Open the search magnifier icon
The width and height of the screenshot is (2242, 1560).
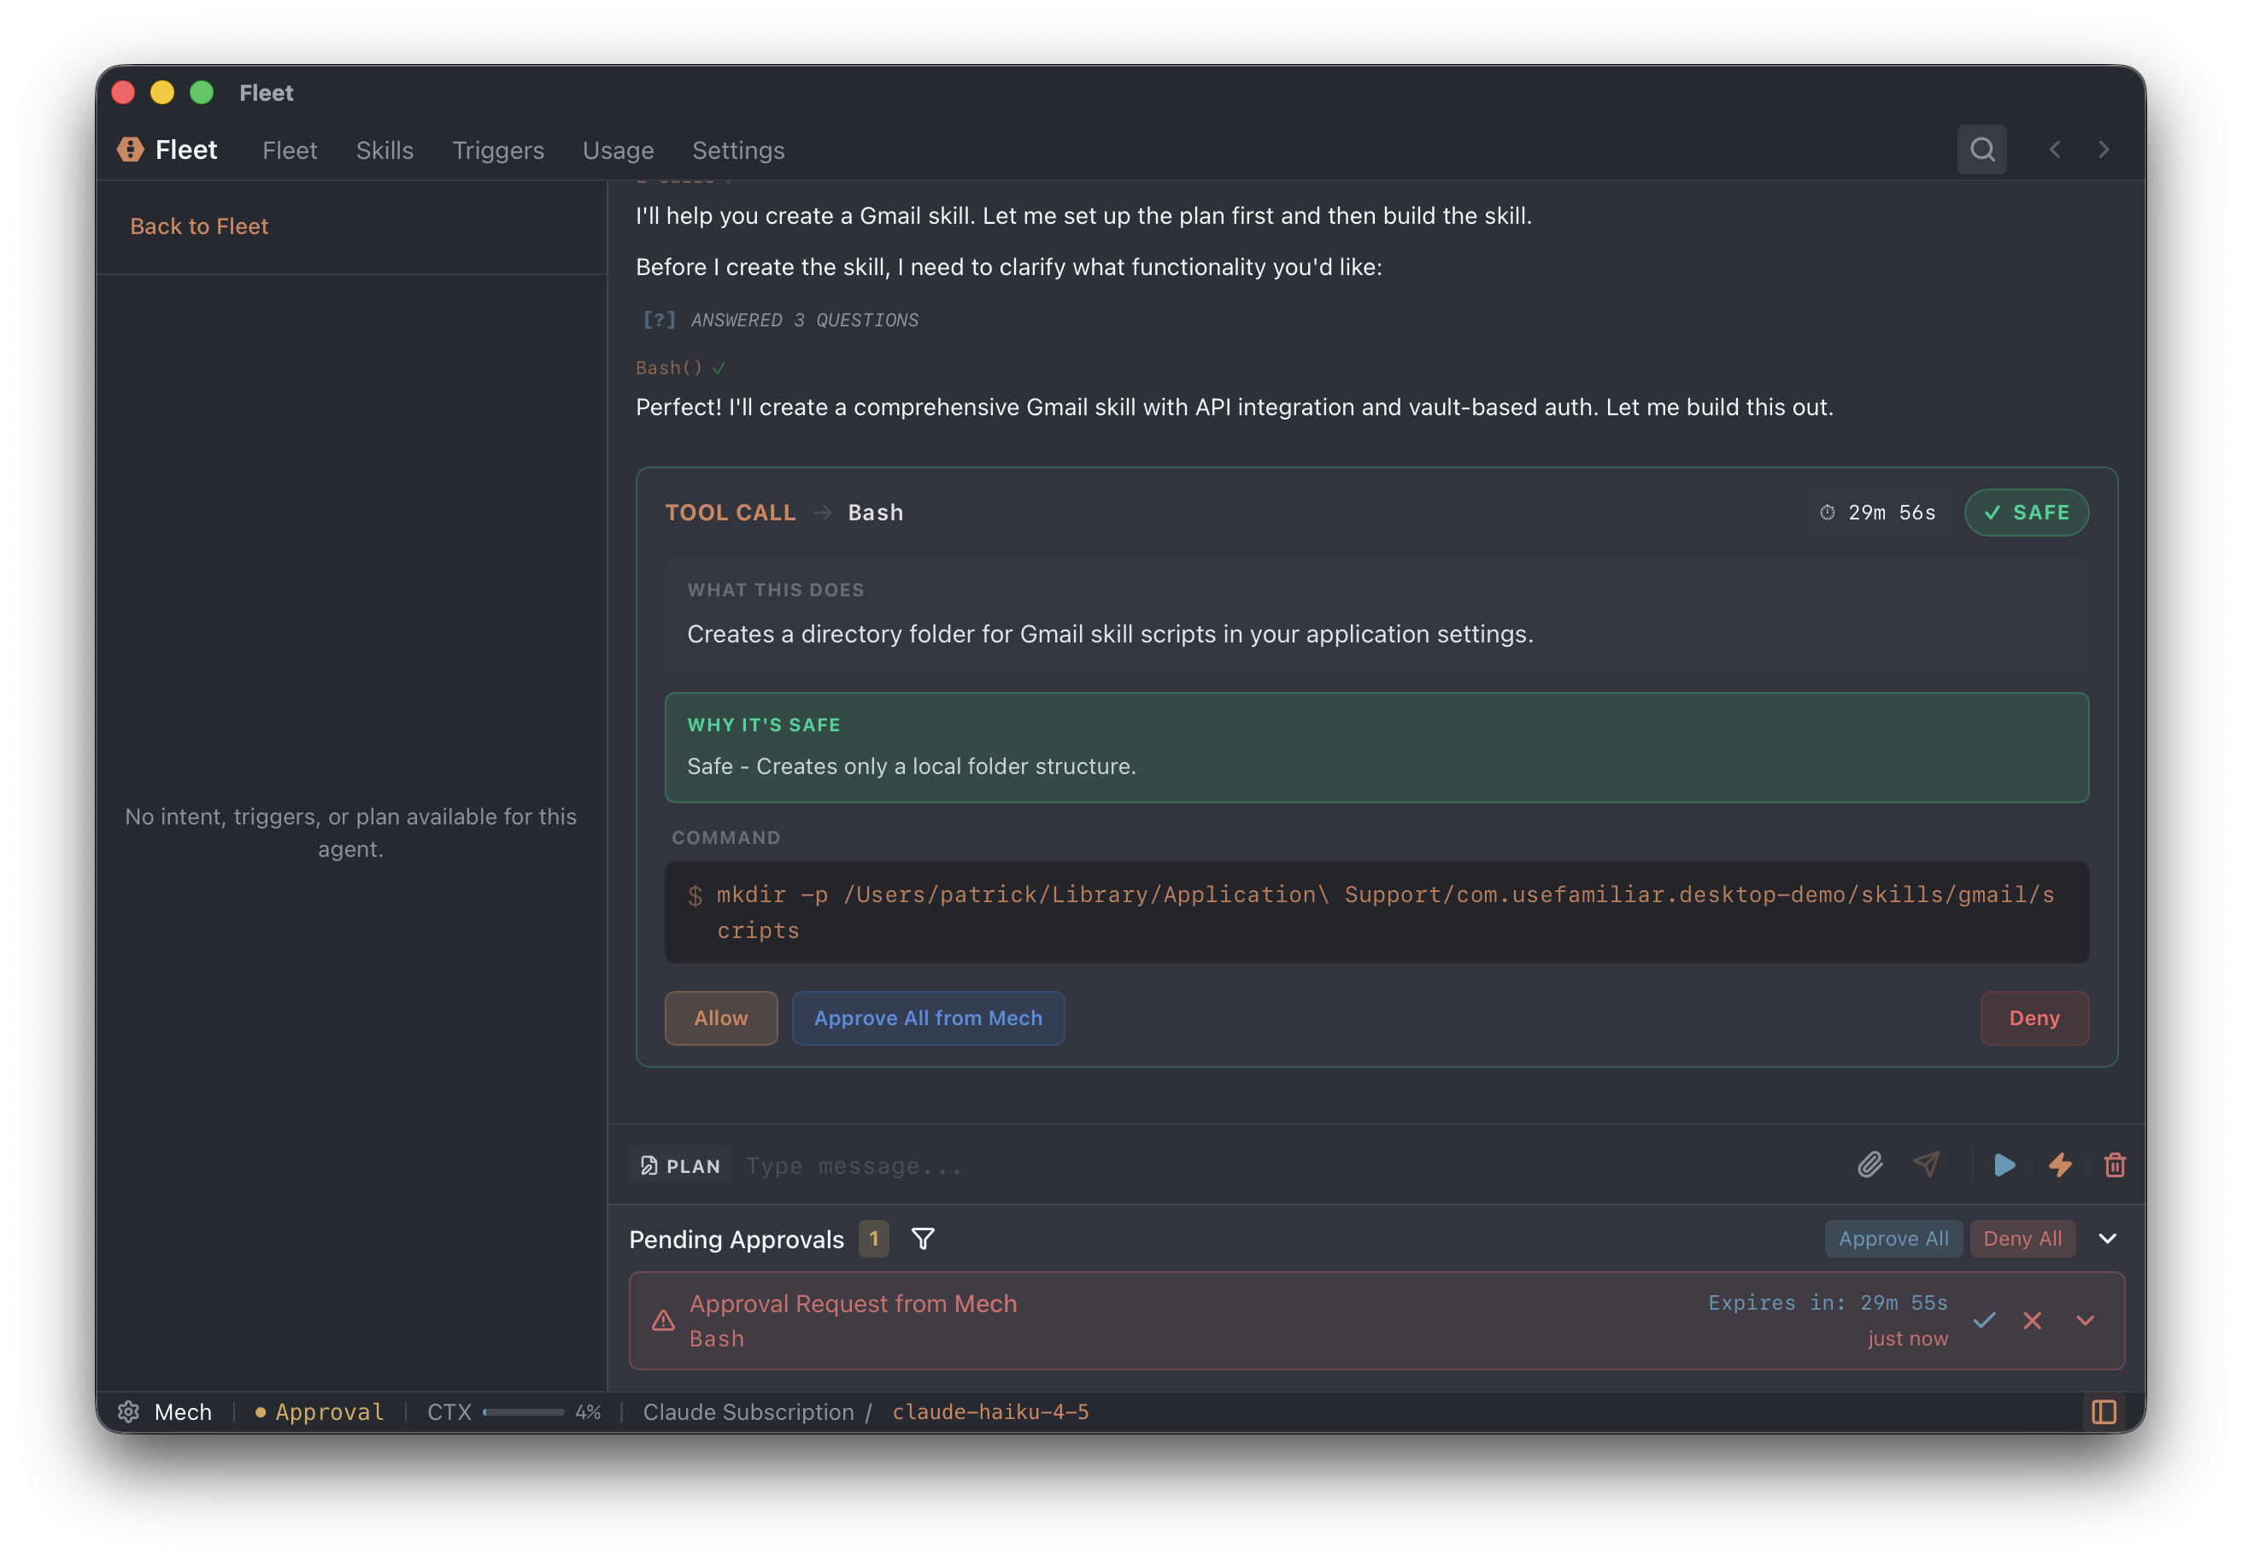tap(1982, 150)
